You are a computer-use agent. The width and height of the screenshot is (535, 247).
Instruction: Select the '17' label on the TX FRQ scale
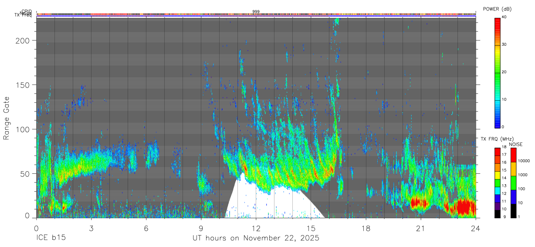(x=504, y=155)
